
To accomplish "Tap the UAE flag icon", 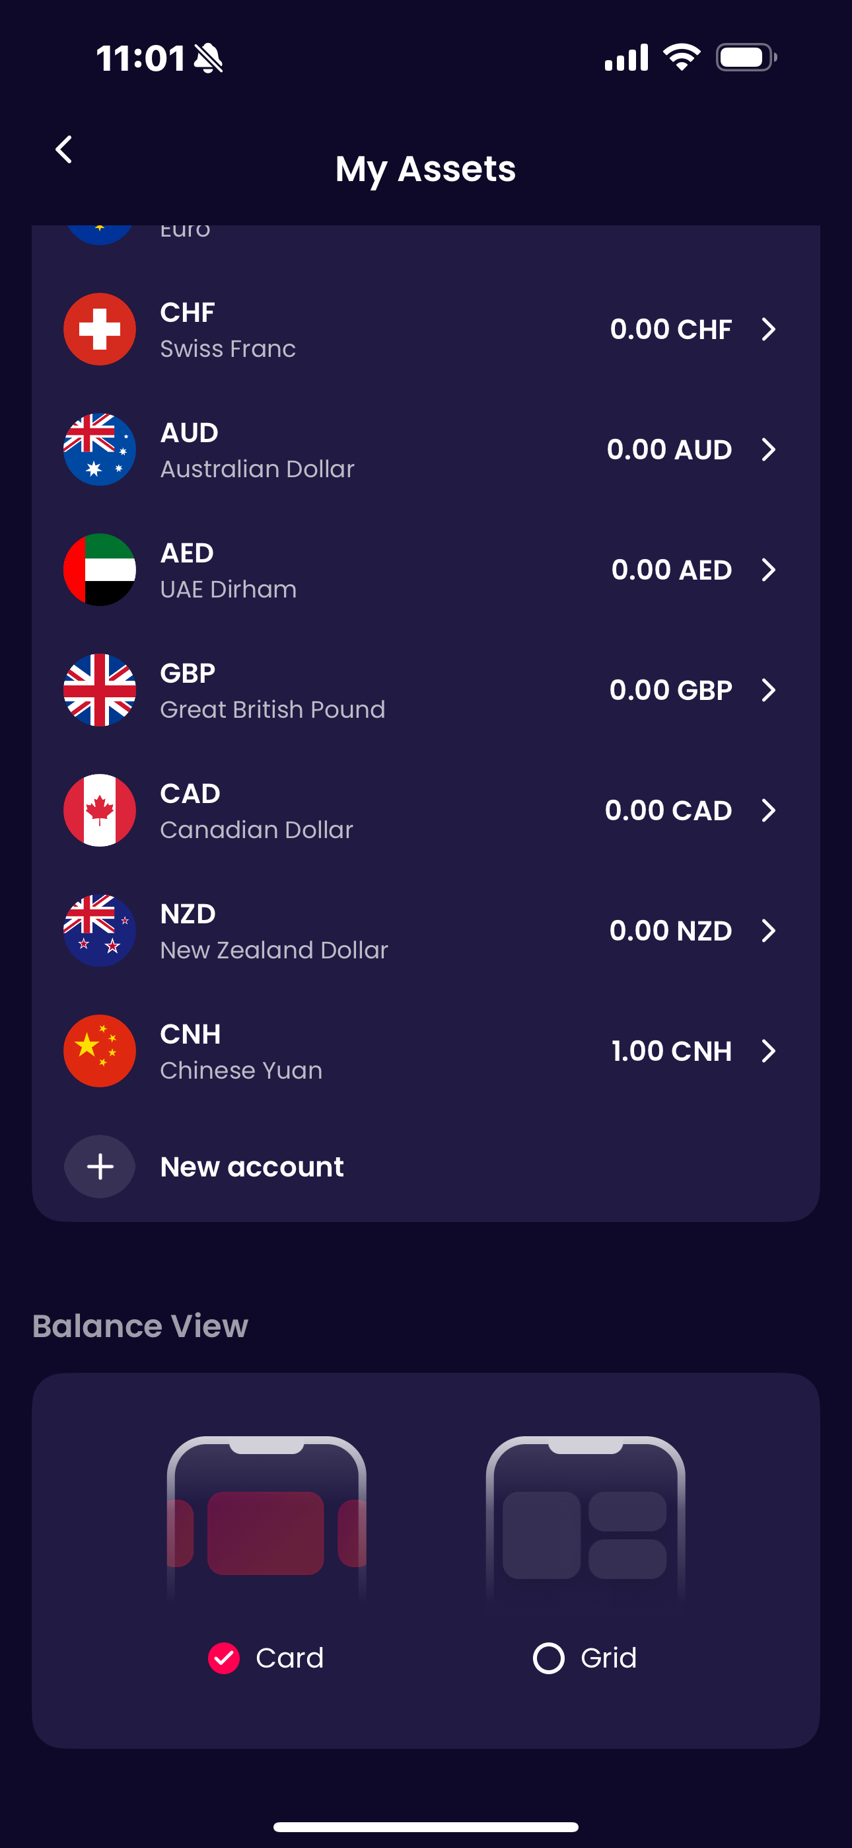I will [100, 570].
